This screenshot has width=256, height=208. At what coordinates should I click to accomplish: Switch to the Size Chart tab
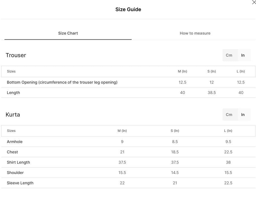pyautogui.click(x=68, y=33)
